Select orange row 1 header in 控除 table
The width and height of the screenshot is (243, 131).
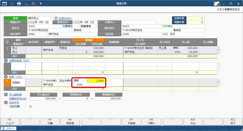click(7, 83)
